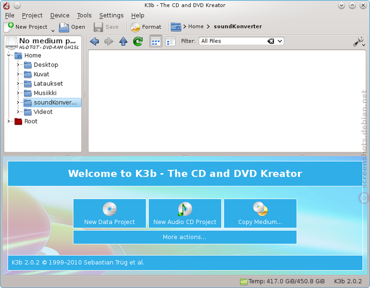Screen dimensions: 370x288
Task: Select the No medium present DVD-RAM drive
Action: 42,43
